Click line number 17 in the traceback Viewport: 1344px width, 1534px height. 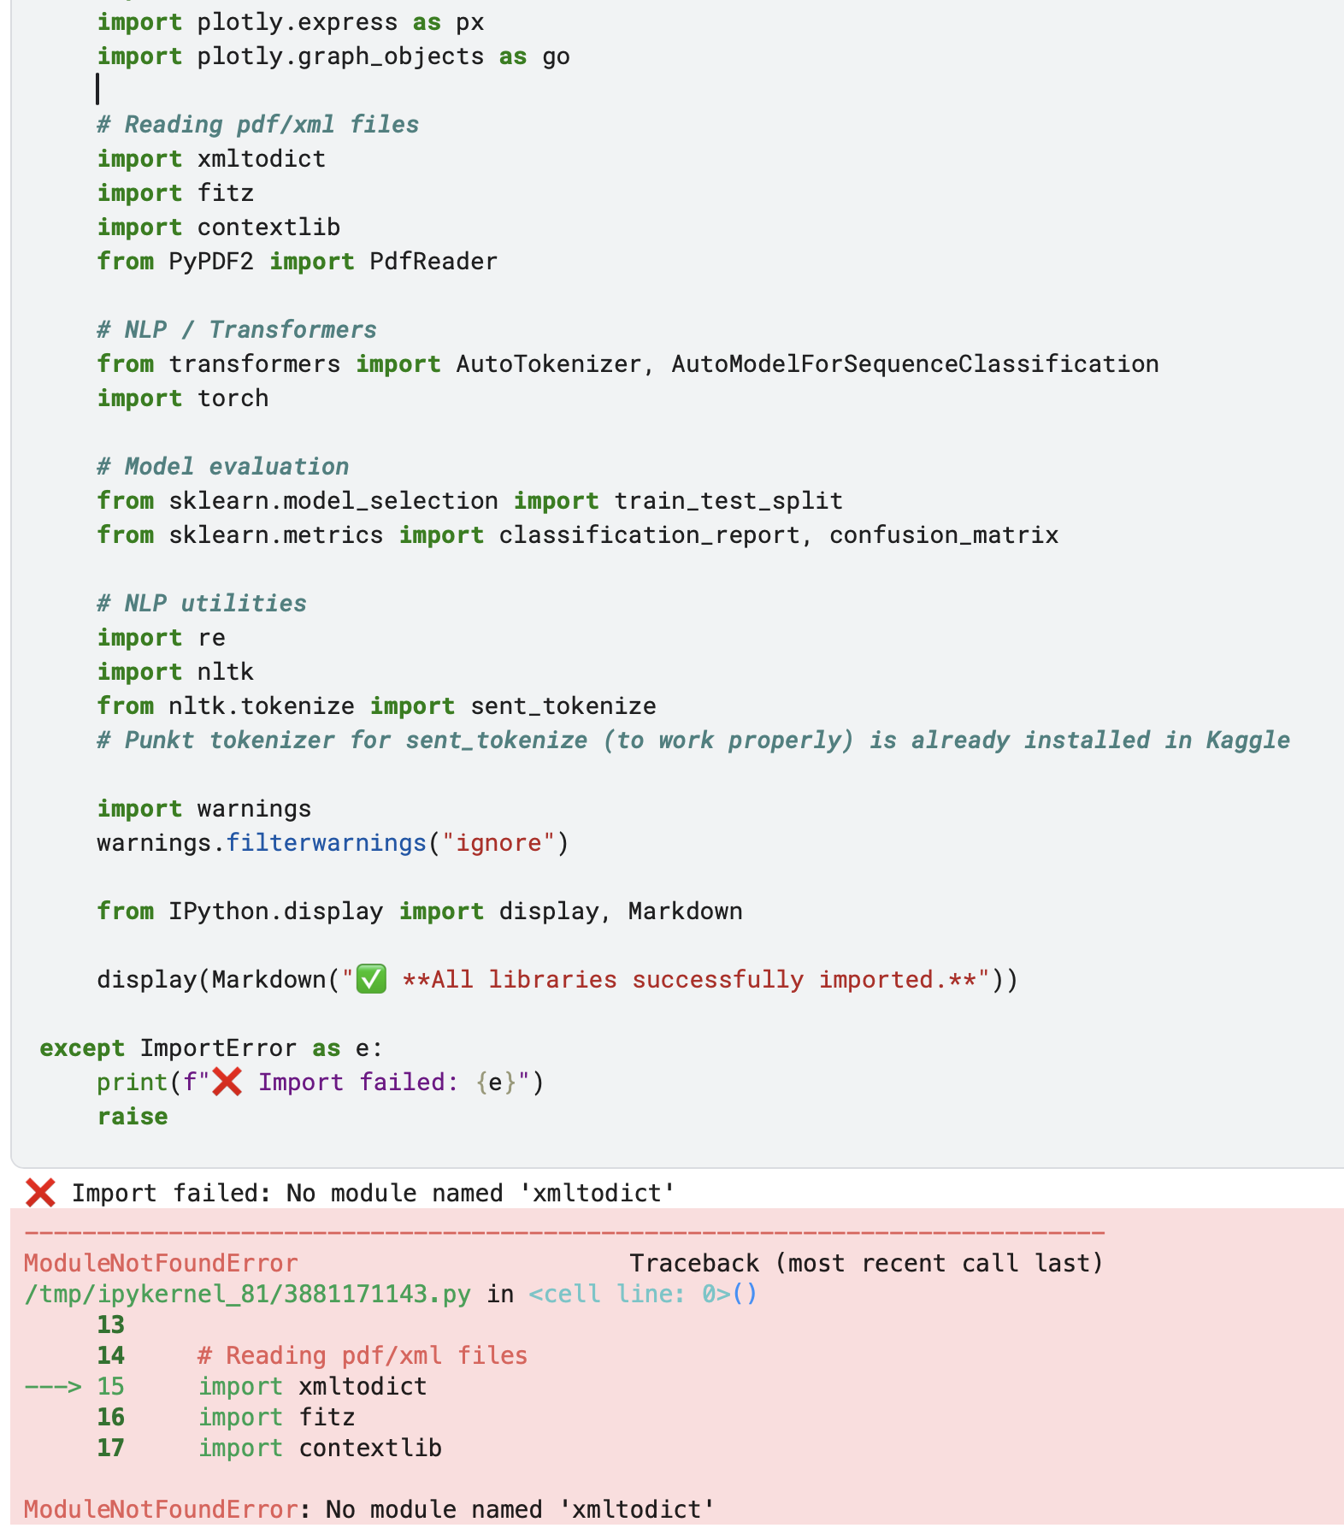tap(110, 1448)
